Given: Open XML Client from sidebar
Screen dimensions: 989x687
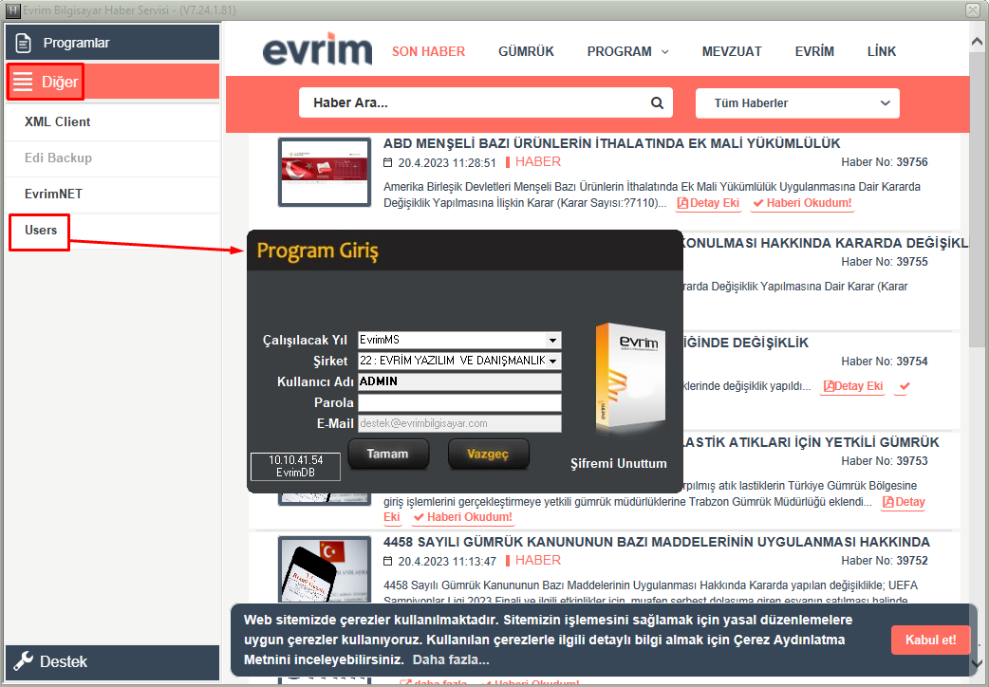Looking at the screenshot, I should point(112,121).
